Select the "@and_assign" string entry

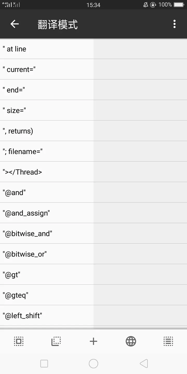pos(47,213)
